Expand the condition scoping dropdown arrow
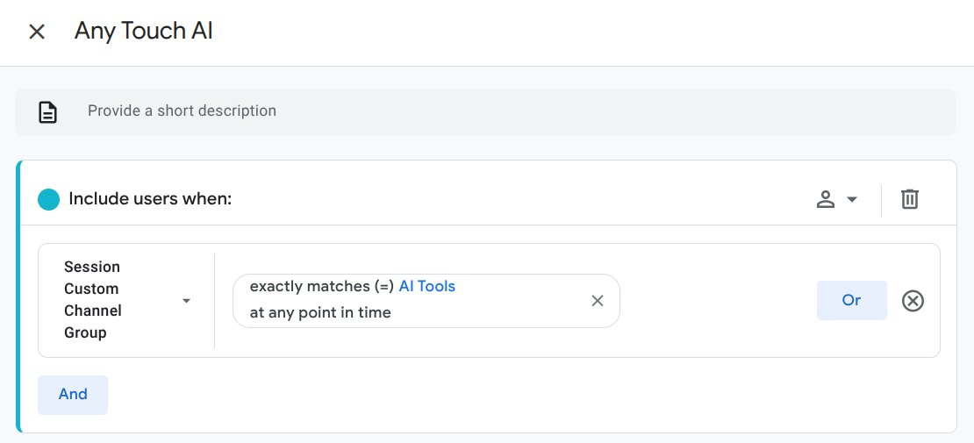 pos(852,200)
